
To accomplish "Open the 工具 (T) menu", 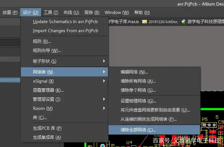I will point(51,12).
